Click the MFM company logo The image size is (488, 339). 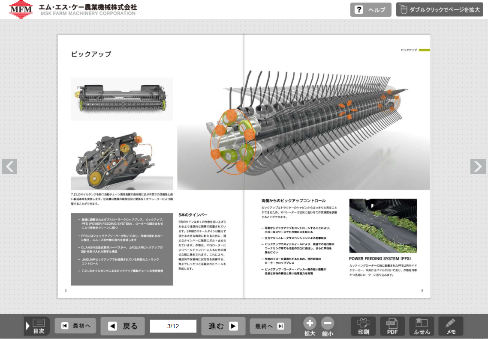[x=21, y=9]
